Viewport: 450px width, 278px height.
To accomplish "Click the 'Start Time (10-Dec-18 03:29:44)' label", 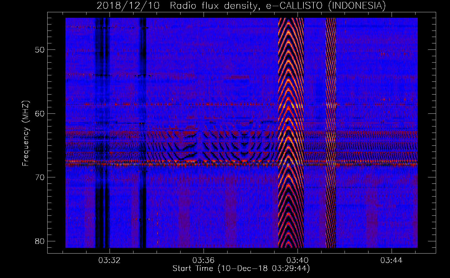I will (241, 269).
